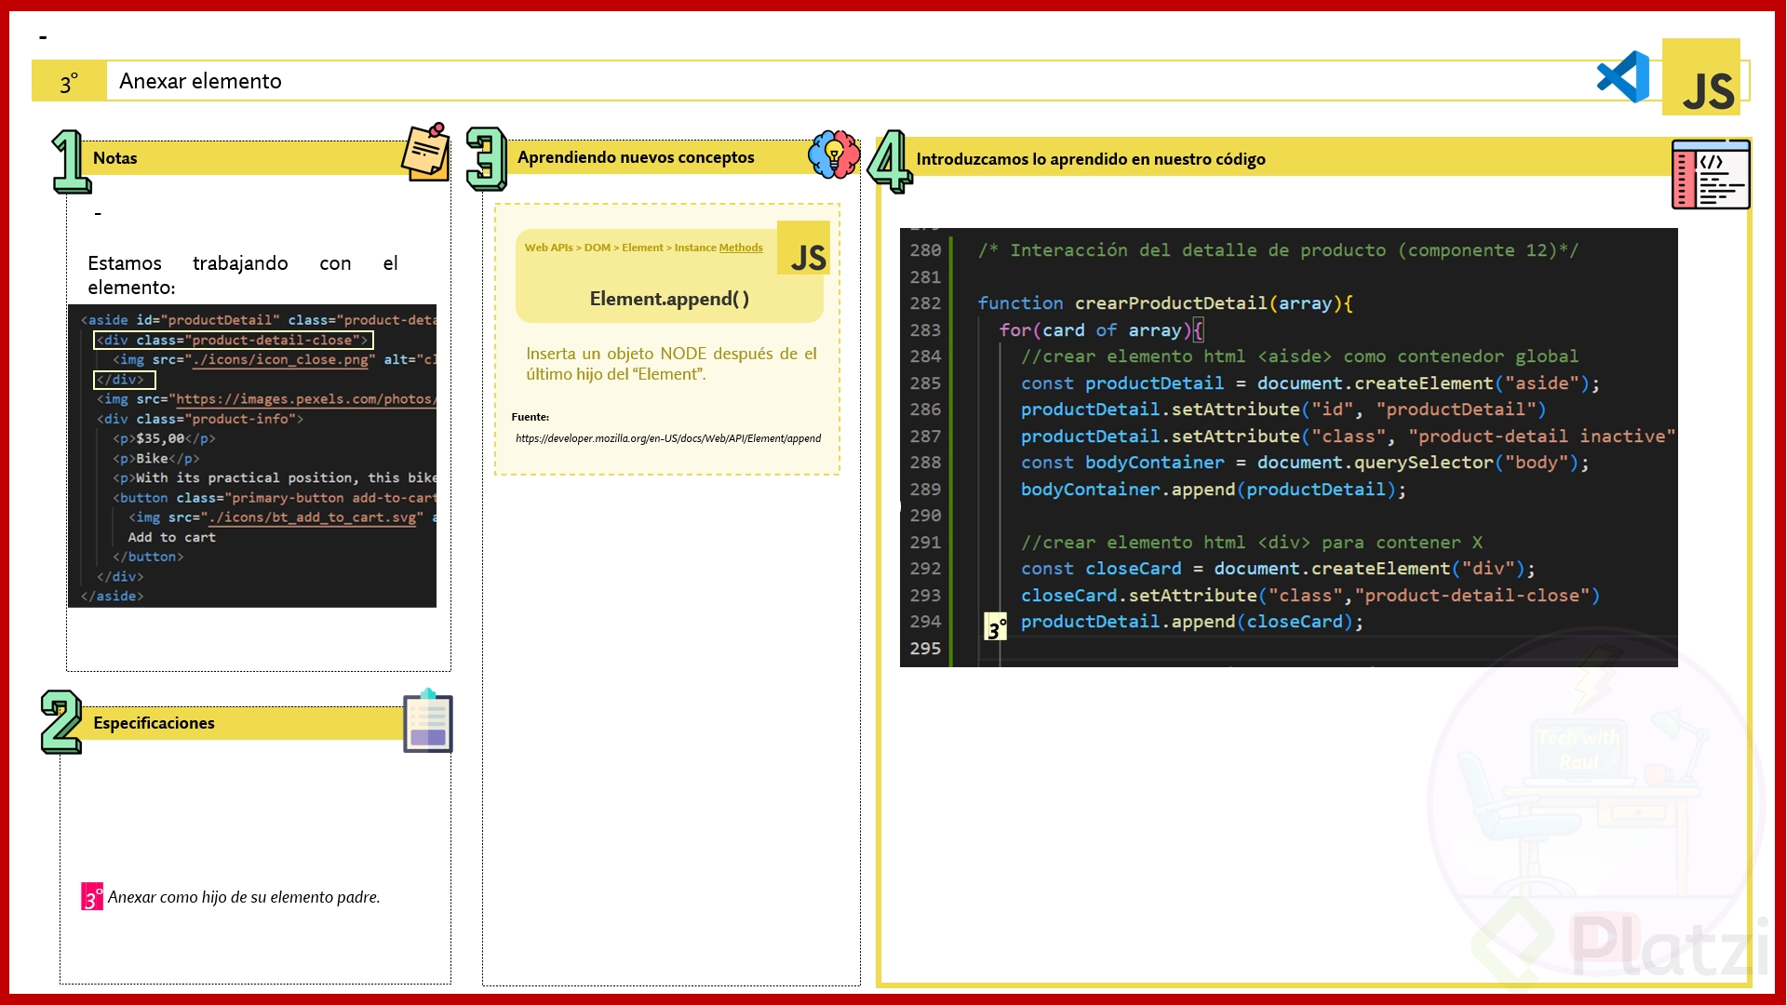Click 'const bodyContainer = document.querySelector' line

pos(1305,462)
